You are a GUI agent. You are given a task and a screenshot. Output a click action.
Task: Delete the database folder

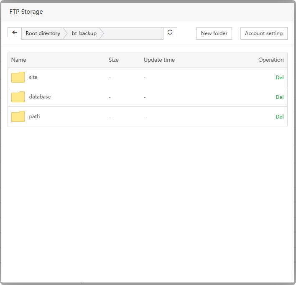[x=279, y=97]
